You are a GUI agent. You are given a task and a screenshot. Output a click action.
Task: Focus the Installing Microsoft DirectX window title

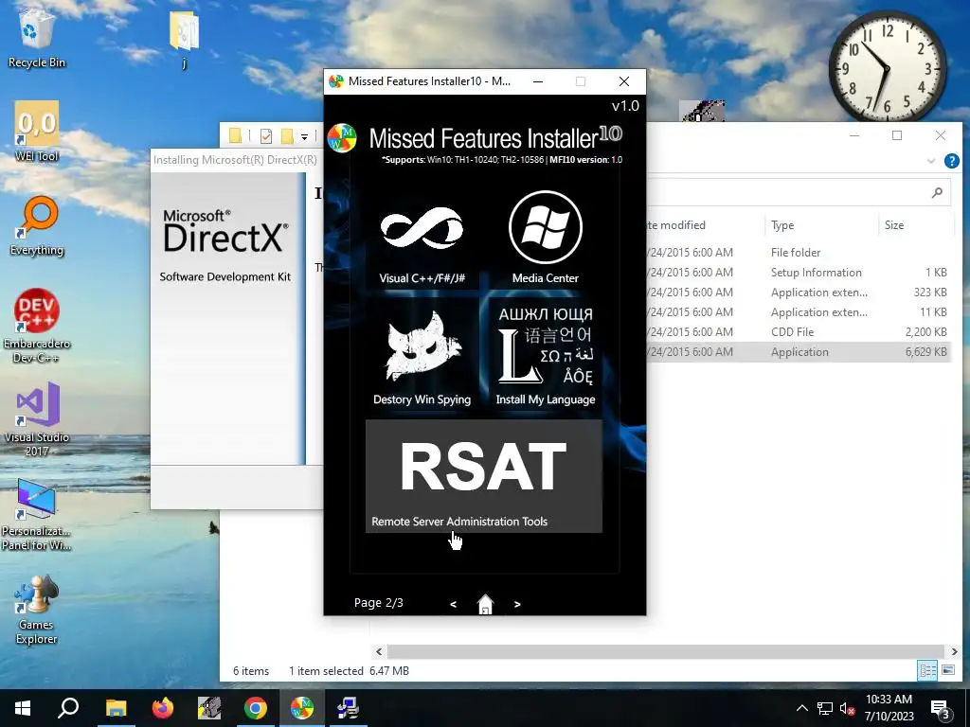pyautogui.click(x=235, y=159)
